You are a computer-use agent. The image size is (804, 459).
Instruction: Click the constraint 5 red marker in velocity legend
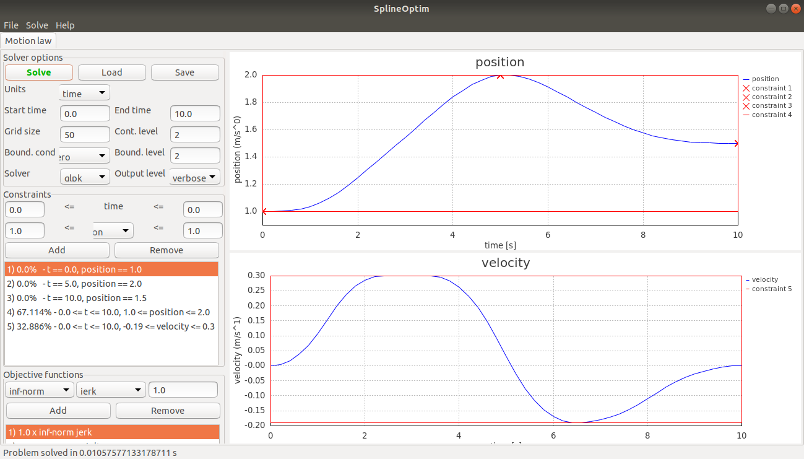pos(746,288)
